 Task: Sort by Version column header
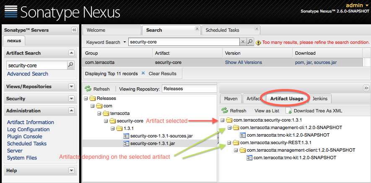click(x=257, y=53)
